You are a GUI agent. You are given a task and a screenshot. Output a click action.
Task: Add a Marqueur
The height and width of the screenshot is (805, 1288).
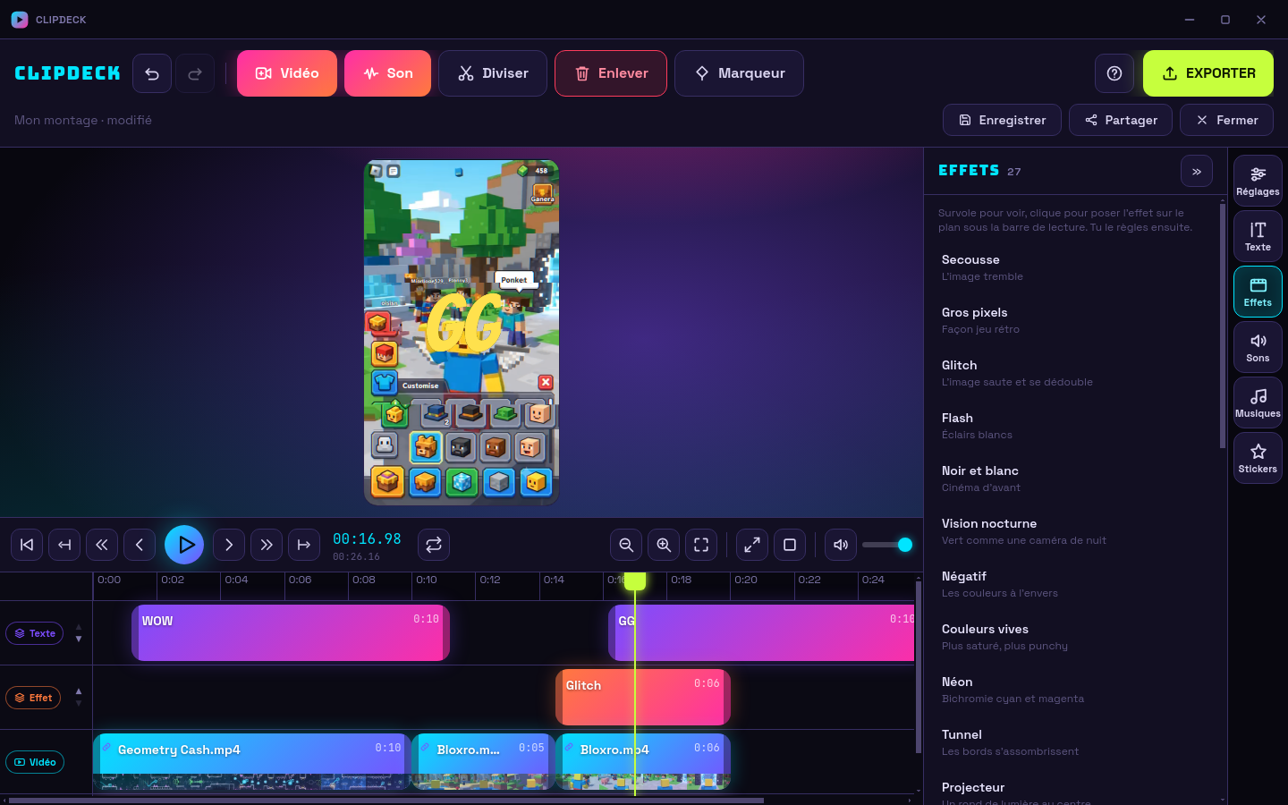[x=740, y=73]
